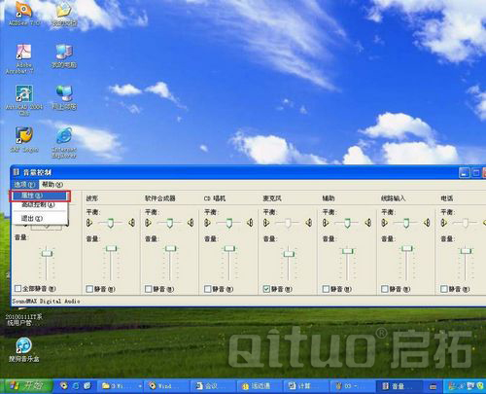Click the shield icon in system tray
Image resolution: width=486 pixels, height=394 pixels.
pyautogui.click(x=480, y=386)
